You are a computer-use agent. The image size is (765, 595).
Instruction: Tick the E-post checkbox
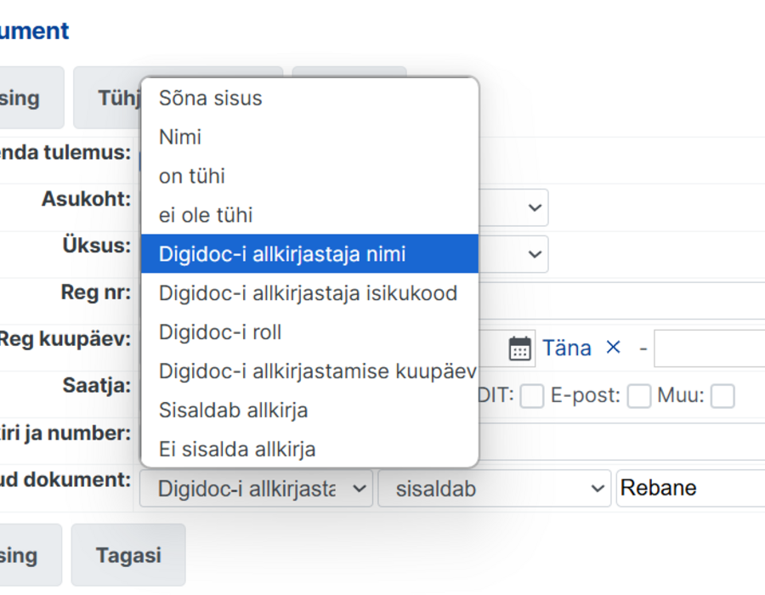(x=639, y=395)
